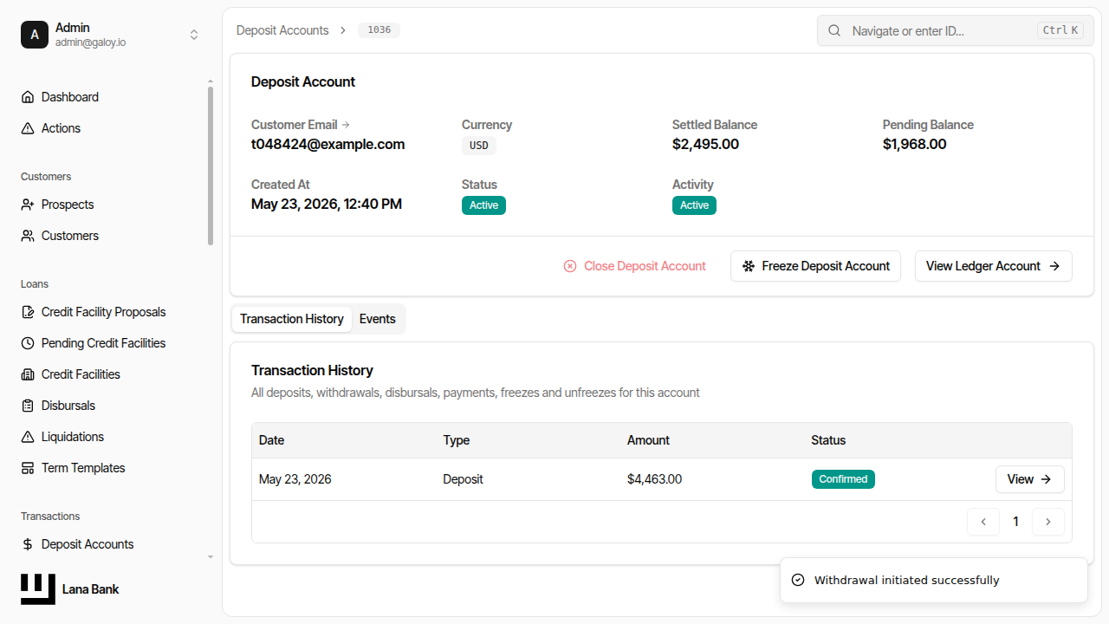
Task: Click the Settled Balance $2,495.00 value
Action: pos(705,145)
